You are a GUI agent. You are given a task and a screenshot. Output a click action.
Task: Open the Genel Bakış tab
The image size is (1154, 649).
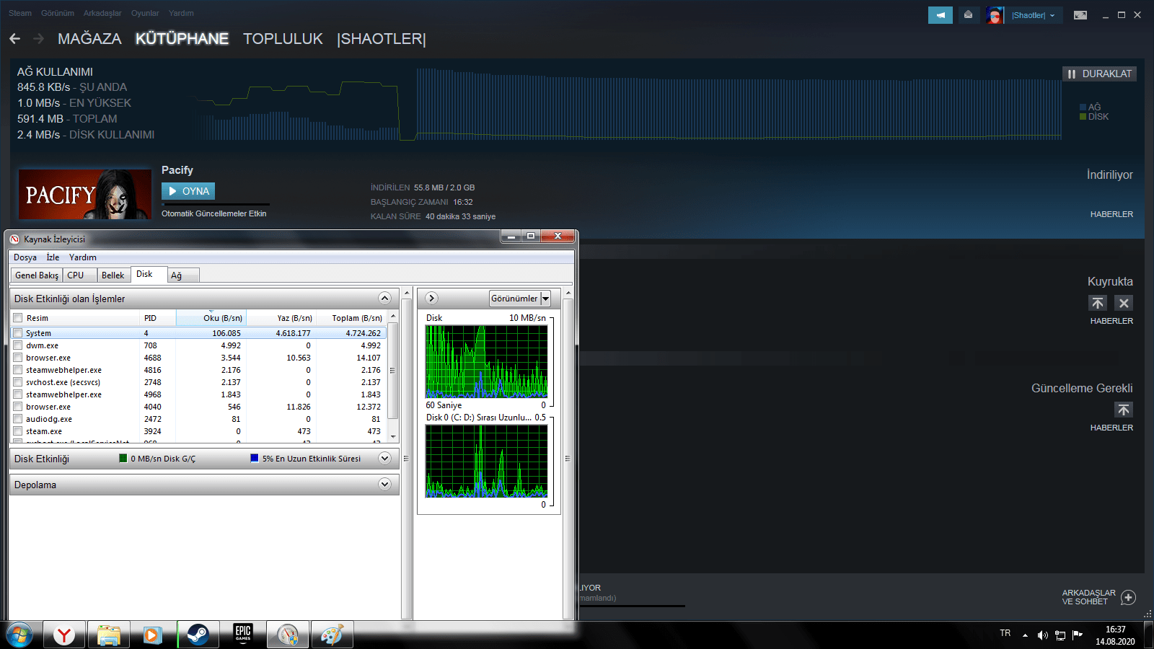[37, 275]
